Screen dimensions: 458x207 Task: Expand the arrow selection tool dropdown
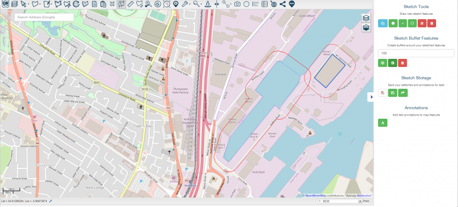[x=28, y=5]
